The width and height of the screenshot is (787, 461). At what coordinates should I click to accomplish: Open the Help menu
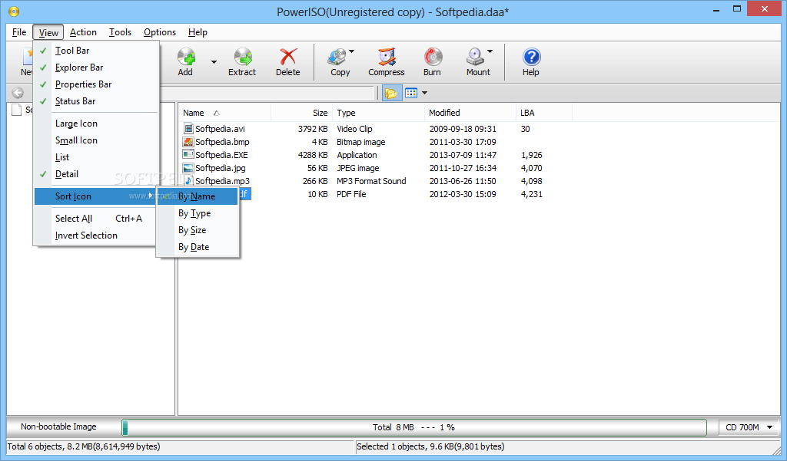pos(198,32)
